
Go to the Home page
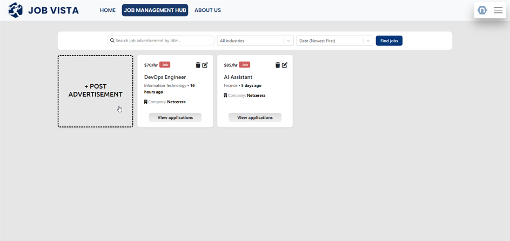pyautogui.click(x=108, y=10)
